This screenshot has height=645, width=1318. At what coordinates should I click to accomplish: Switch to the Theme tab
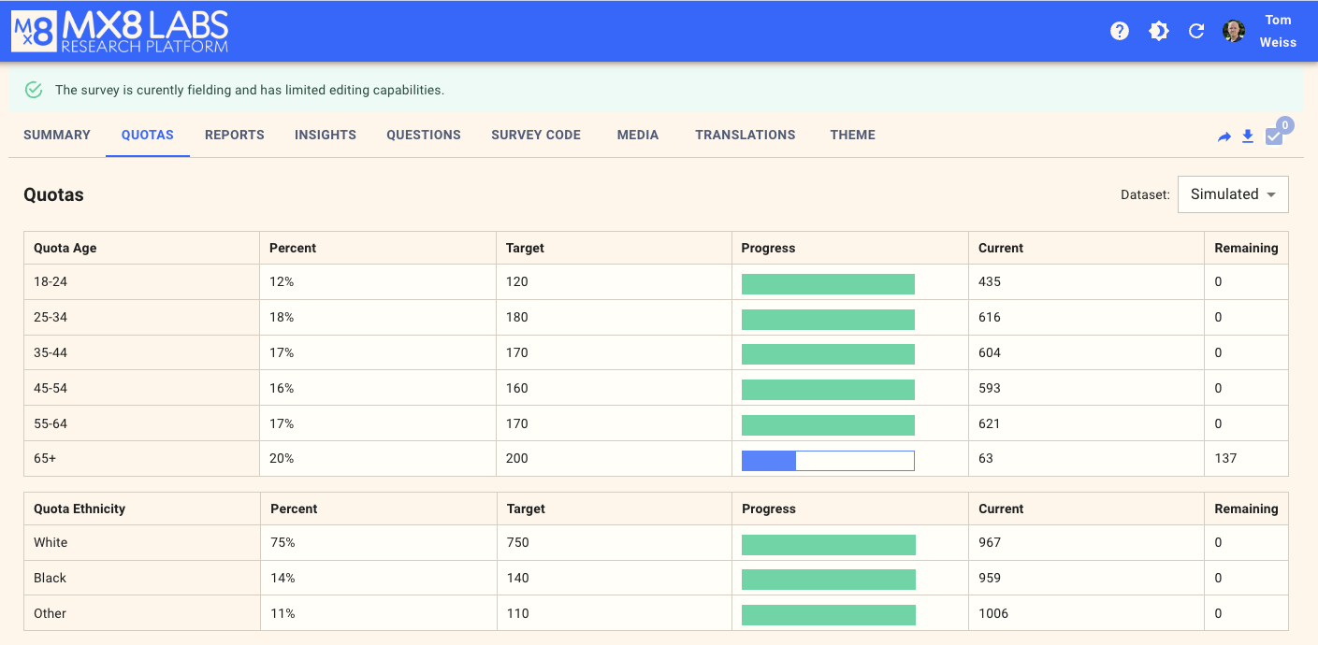852,135
